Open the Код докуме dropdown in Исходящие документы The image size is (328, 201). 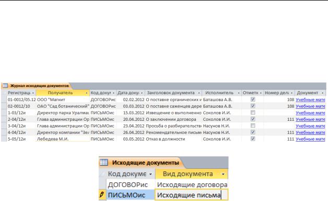tap(150, 174)
